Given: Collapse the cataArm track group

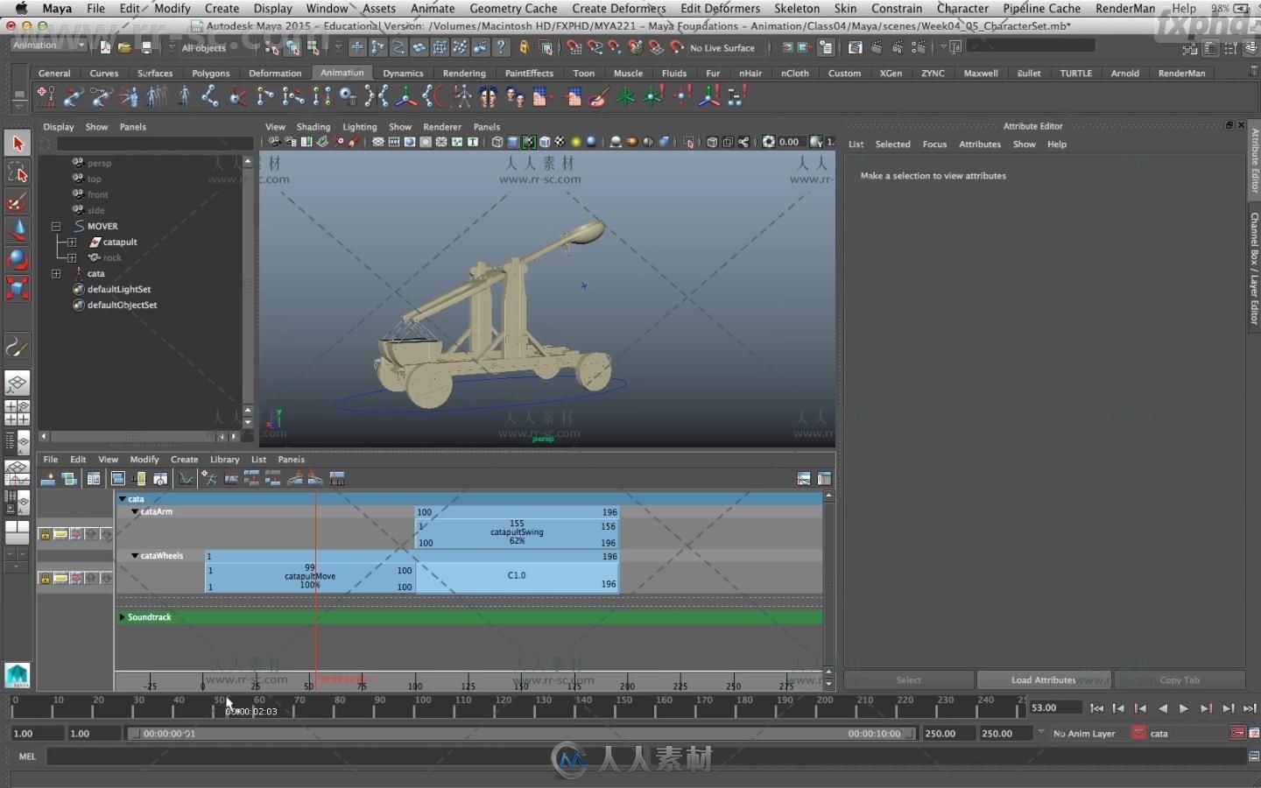Looking at the screenshot, I should coord(135,511).
